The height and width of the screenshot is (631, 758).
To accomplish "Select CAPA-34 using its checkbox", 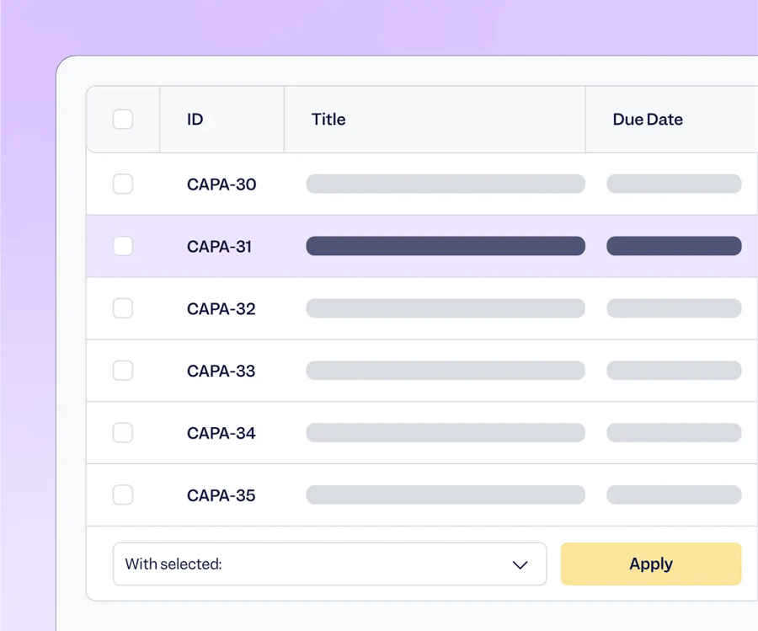I will (x=122, y=433).
